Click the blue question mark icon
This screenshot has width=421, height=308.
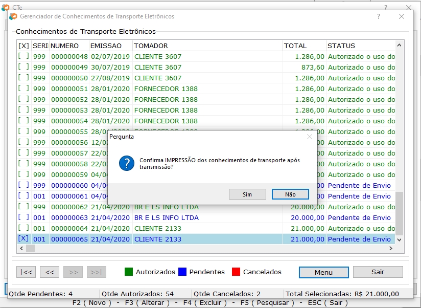(x=126, y=164)
